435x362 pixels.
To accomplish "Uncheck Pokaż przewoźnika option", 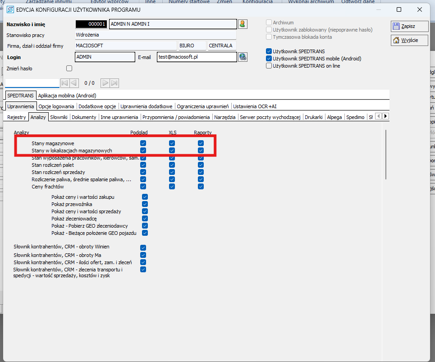I will (145, 204).
